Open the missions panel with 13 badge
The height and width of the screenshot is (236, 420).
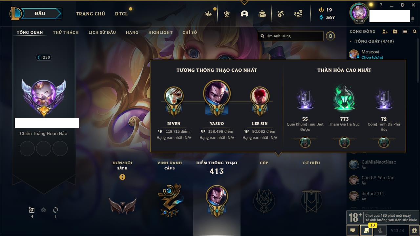coord(367,230)
